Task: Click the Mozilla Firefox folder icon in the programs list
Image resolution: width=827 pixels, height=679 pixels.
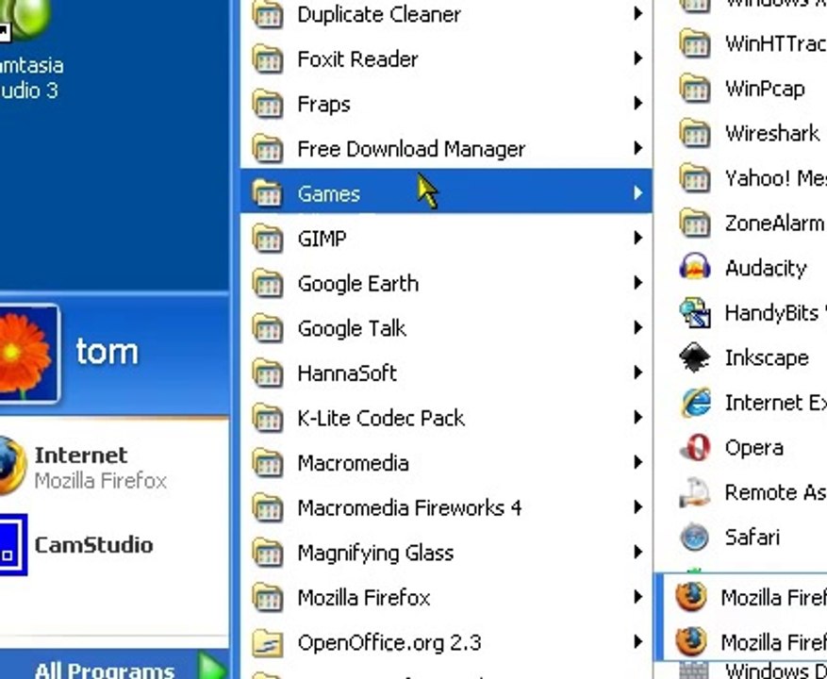Action: pos(268,597)
